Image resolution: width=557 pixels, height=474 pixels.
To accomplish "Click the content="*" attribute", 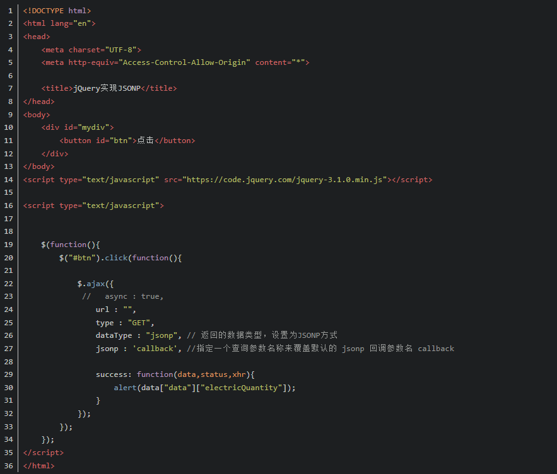I will [280, 62].
